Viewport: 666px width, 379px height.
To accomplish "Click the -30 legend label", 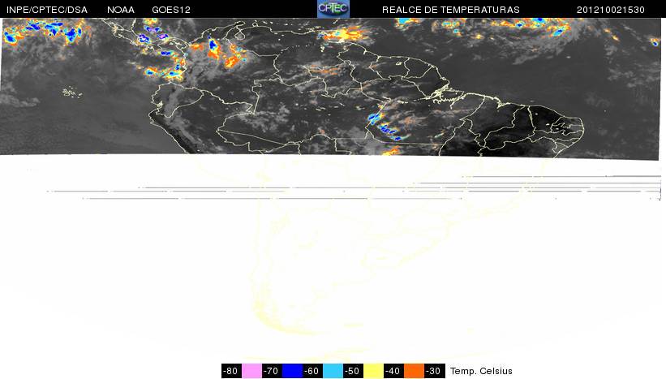I will [x=434, y=371].
